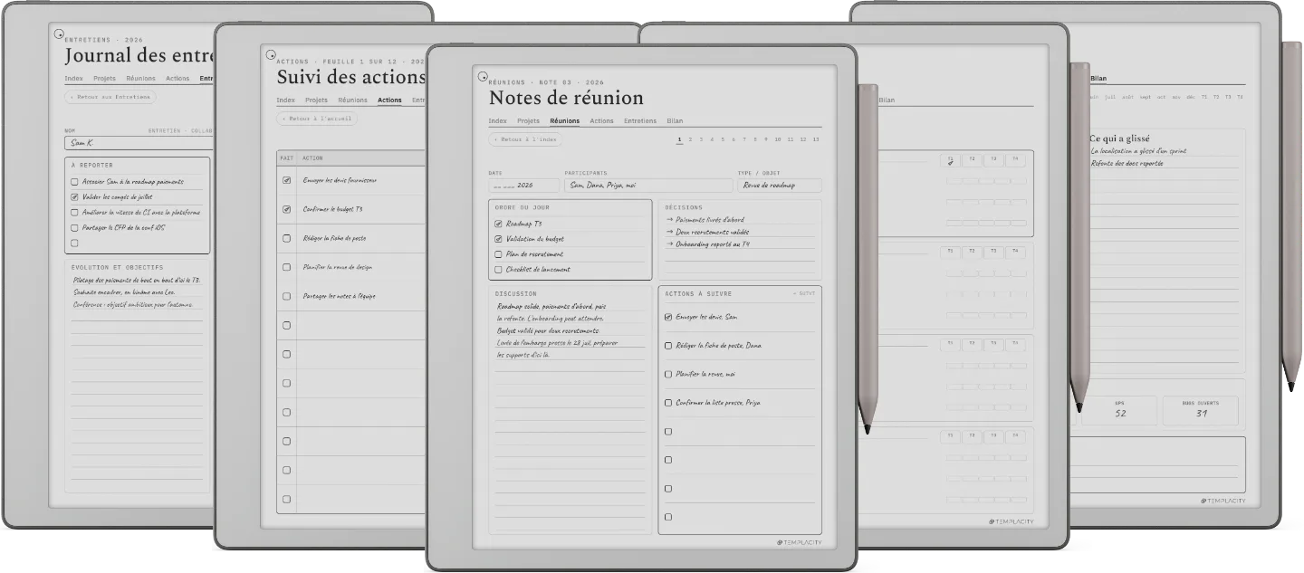Image resolution: width=1304 pixels, height=573 pixels.
Task: Click discussion line 'Roadmap solide, paiements d'abord'
Action: (551, 307)
